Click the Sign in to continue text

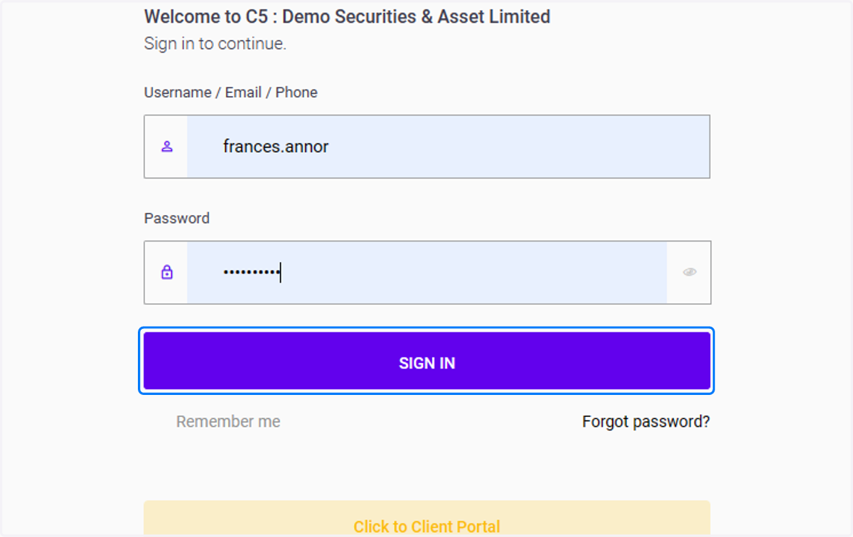point(215,43)
